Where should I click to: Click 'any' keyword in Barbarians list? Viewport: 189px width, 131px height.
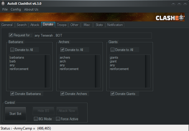click(12, 65)
